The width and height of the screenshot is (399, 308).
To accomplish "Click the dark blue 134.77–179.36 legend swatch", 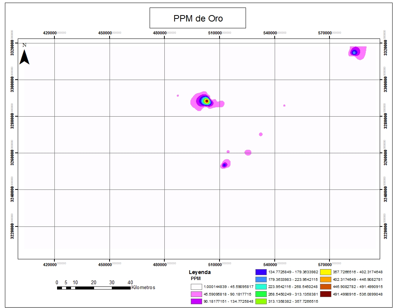I will coord(261,272).
